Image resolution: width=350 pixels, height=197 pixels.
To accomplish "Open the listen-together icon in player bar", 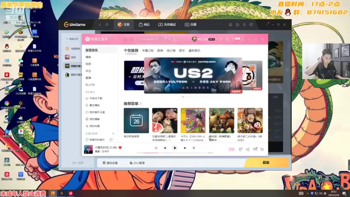I will 255,149.
